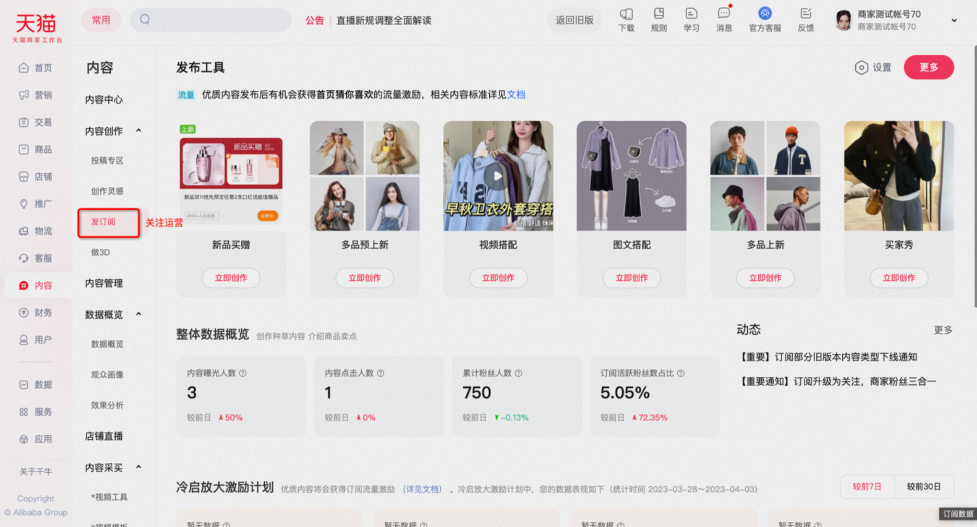Viewport: 977px width, 527px height.
Task: Open 用户 users in sidebar
Action: [36, 340]
